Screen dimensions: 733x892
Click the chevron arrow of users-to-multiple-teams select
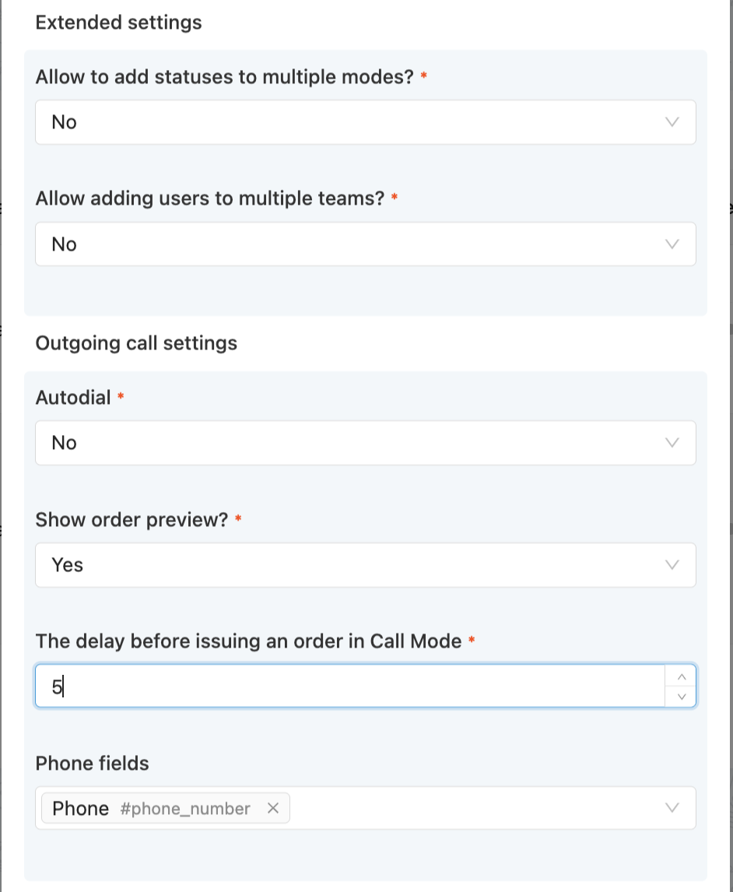click(x=672, y=244)
